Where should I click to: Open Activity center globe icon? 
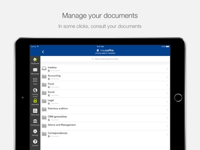coord(35,90)
